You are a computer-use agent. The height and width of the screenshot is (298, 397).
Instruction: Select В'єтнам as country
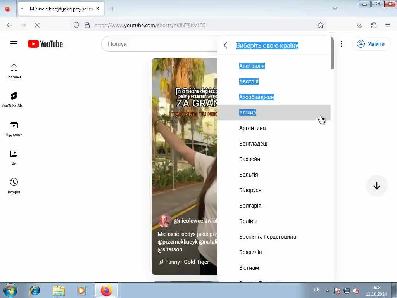[274, 268]
